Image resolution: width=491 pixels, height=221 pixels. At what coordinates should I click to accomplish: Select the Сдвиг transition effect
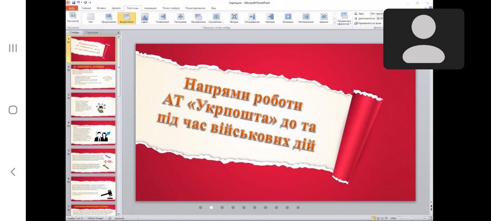[x=144, y=18]
